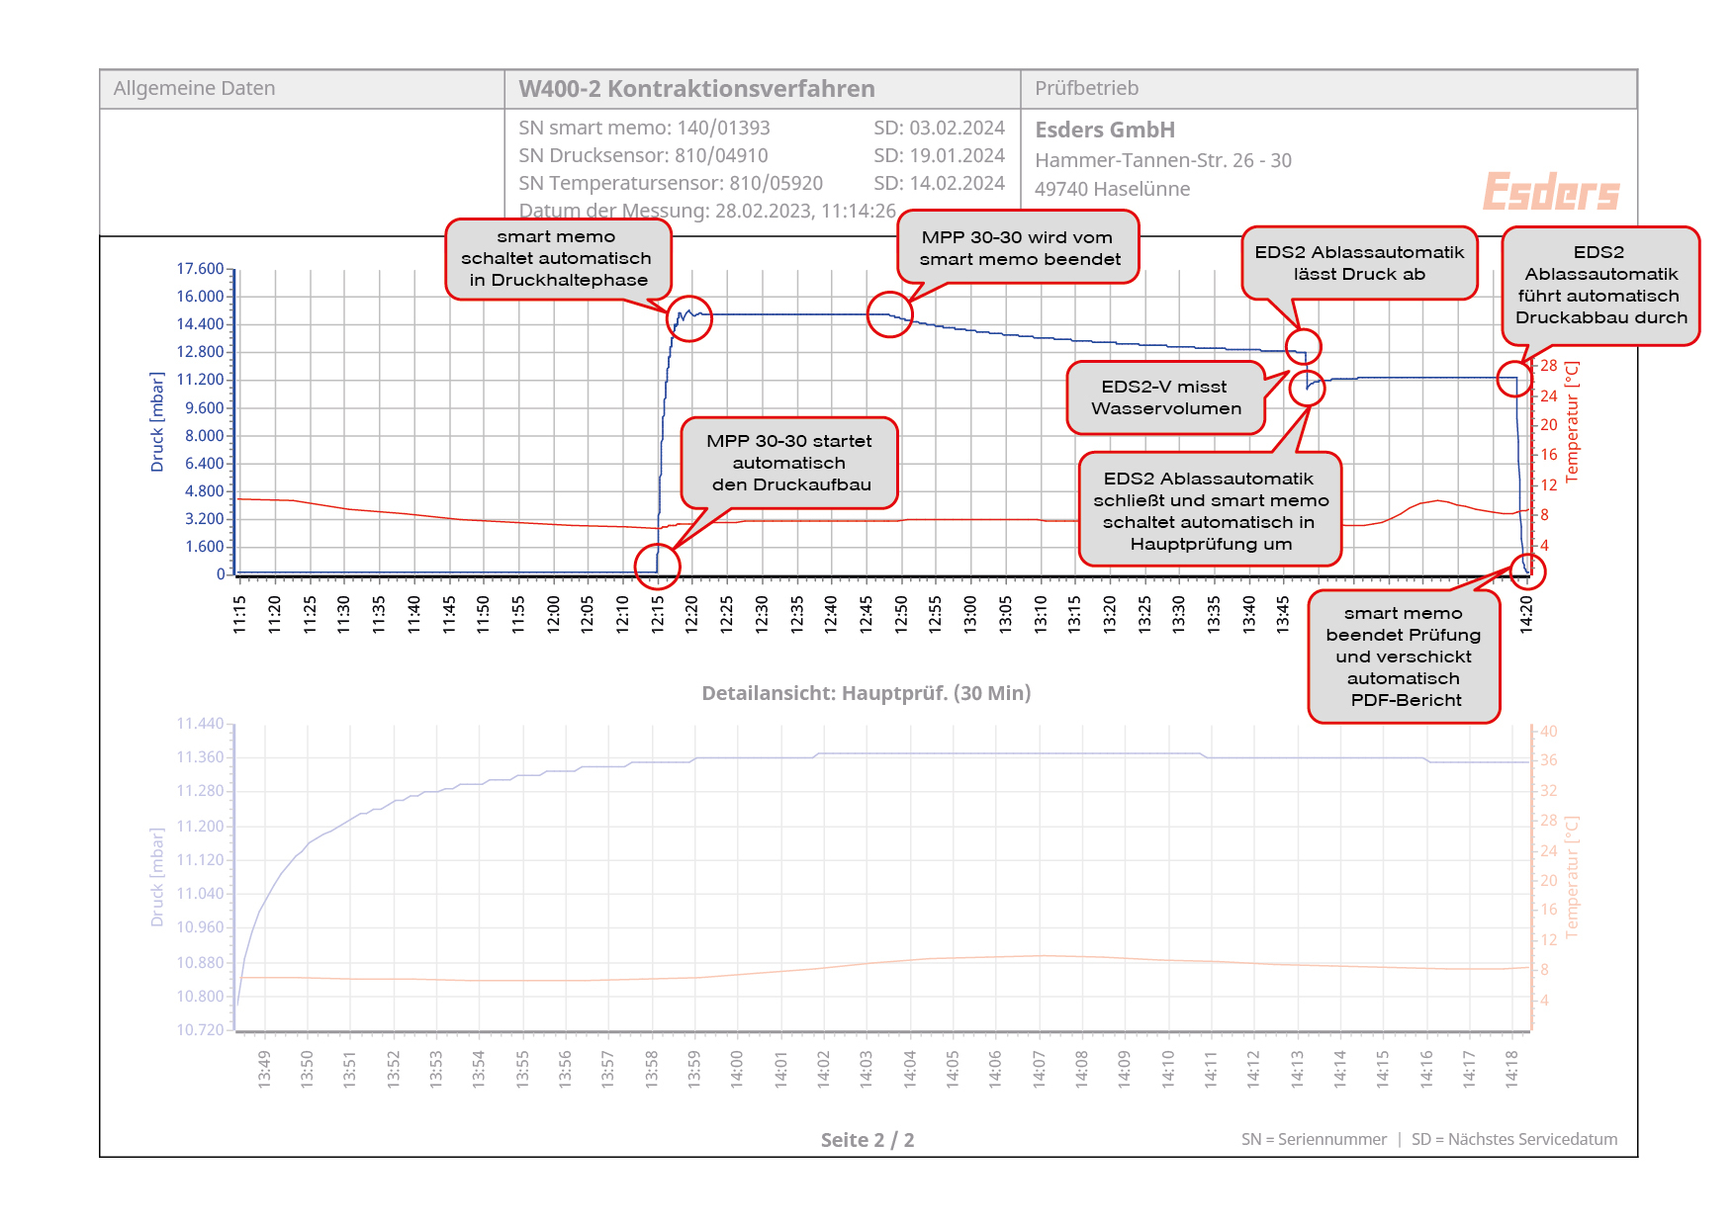The image size is (1735, 1227).
Task: Click the 'SD: 03.02.2024' service date
Action: pyautogui.click(x=939, y=128)
